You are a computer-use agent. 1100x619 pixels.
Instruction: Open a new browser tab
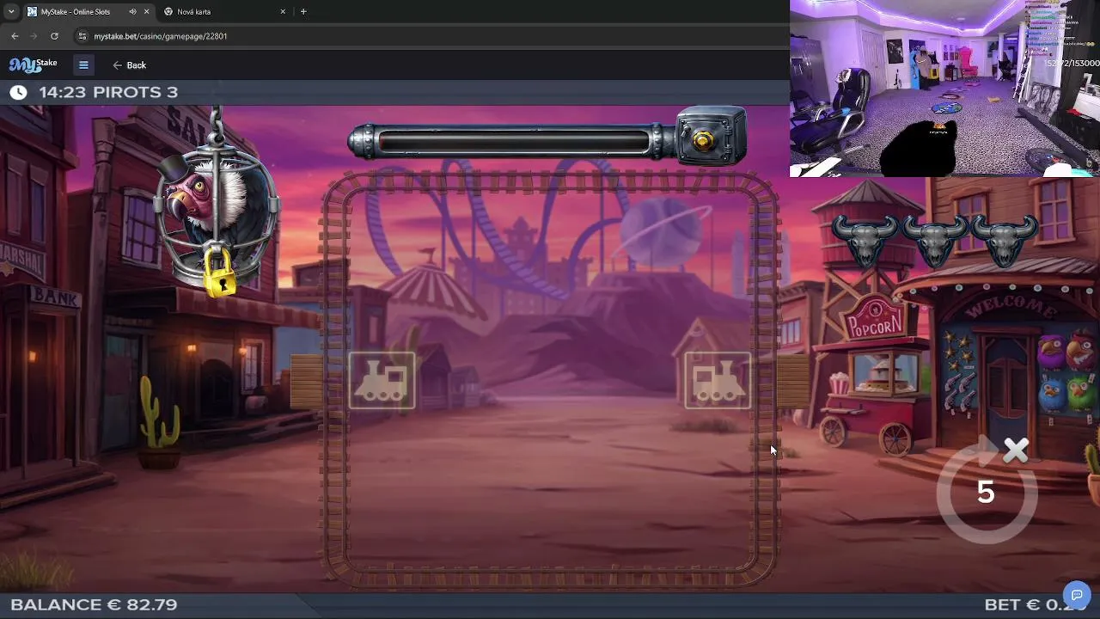click(303, 12)
